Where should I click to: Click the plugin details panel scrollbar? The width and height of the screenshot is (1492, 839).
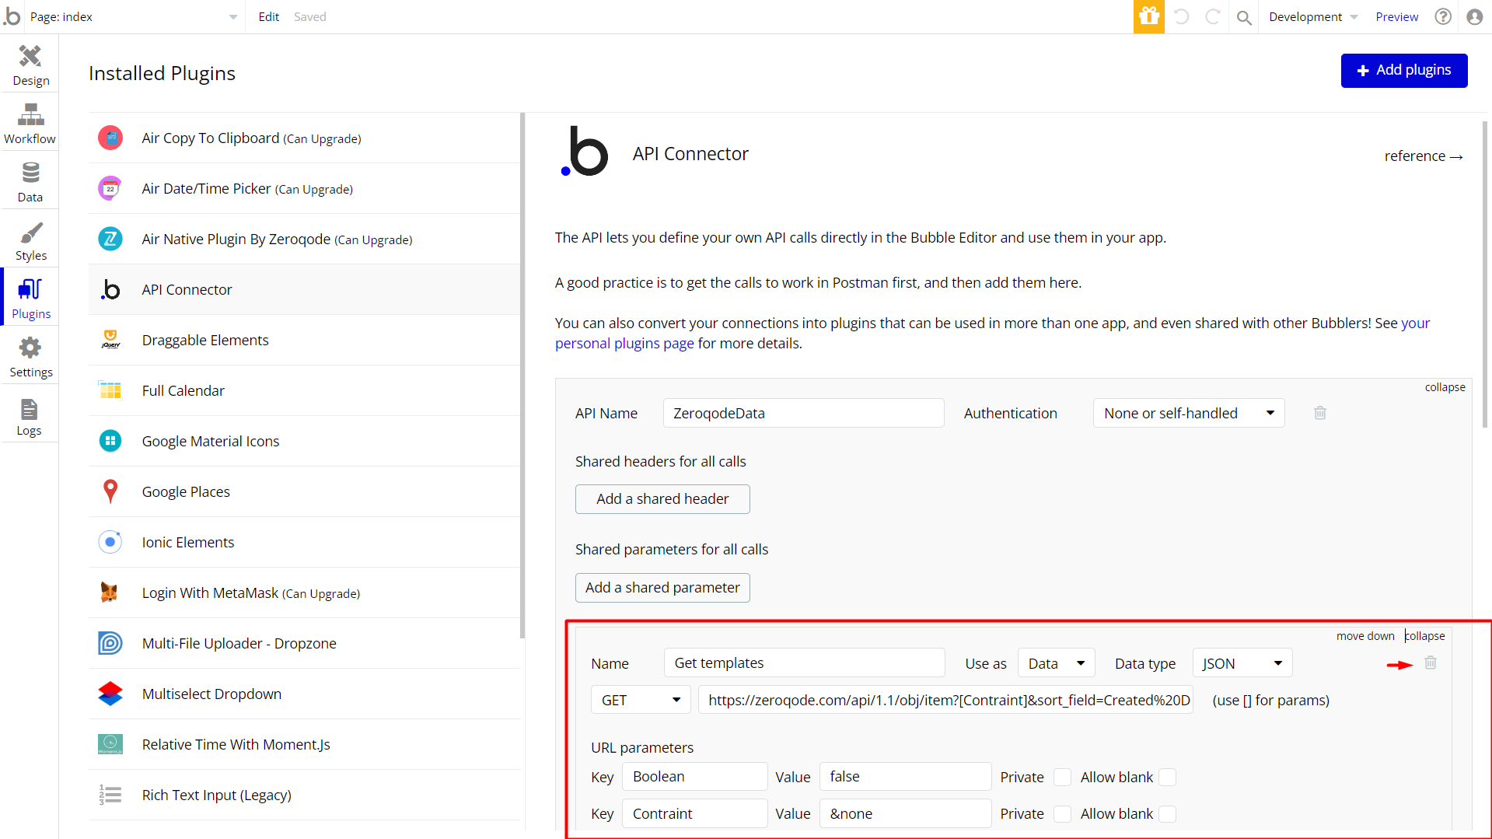(1484, 274)
